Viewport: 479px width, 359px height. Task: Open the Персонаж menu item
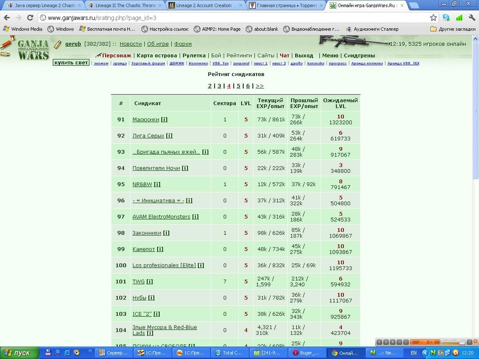[116, 56]
